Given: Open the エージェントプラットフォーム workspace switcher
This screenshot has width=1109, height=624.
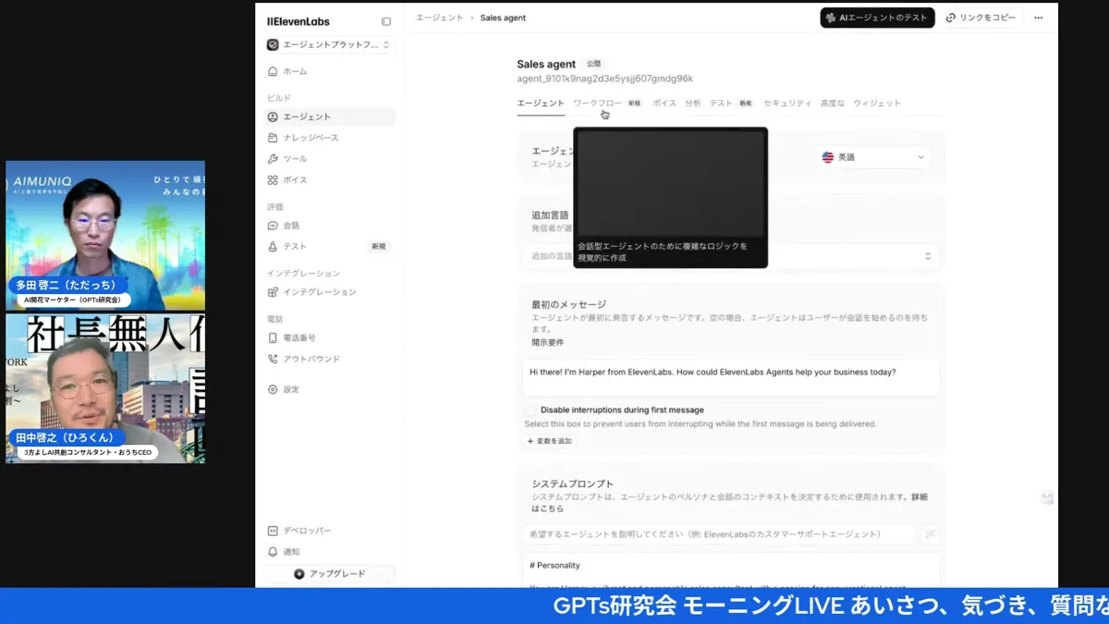Looking at the screenshot, I should coord(329,44).
